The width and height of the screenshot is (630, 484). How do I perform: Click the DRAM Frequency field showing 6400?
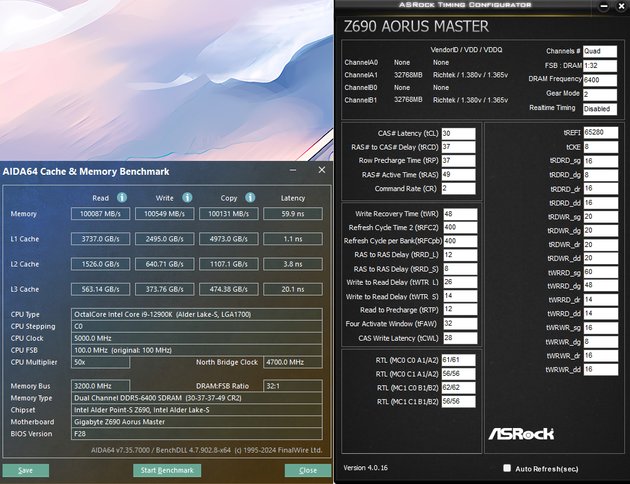(600, 80)
